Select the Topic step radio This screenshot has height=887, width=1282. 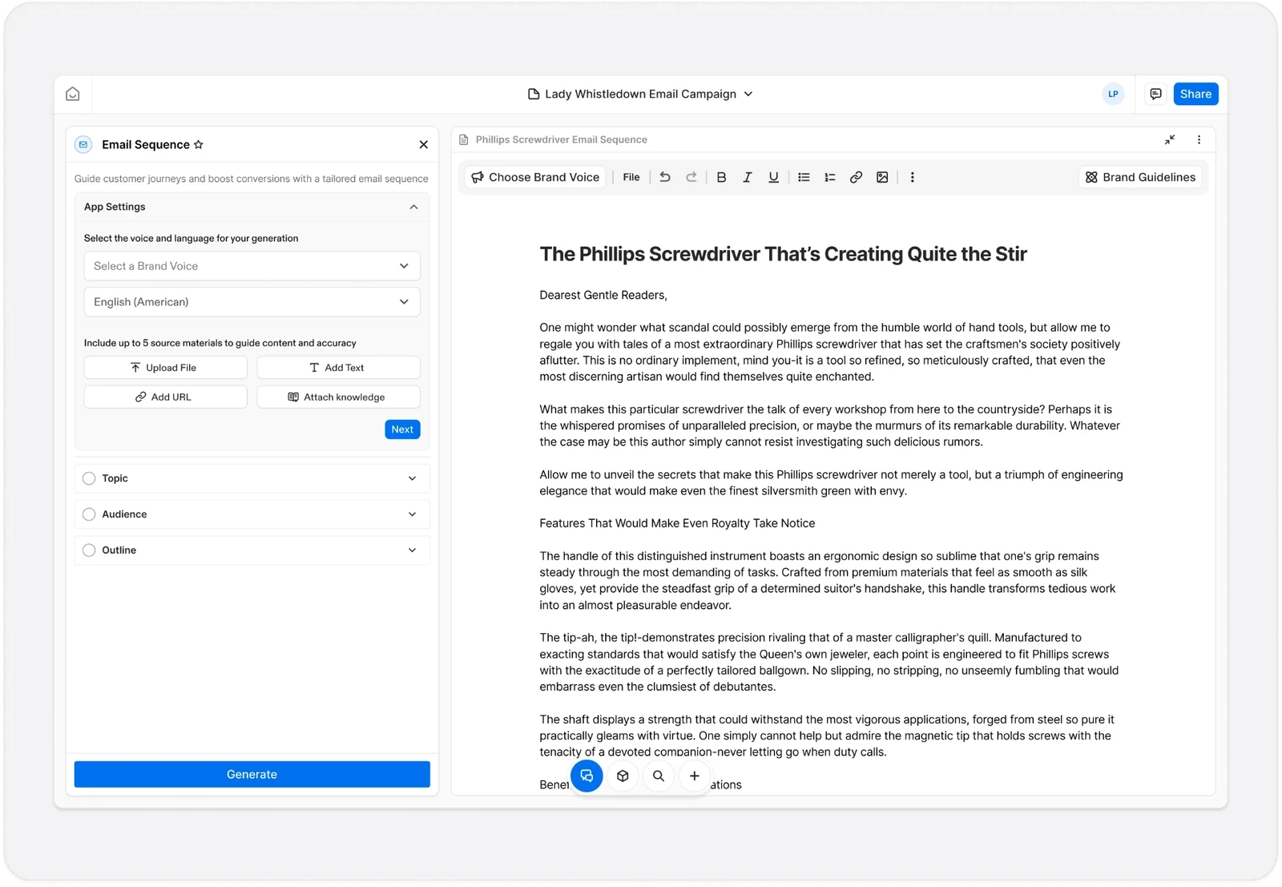(x=89, y=478)
